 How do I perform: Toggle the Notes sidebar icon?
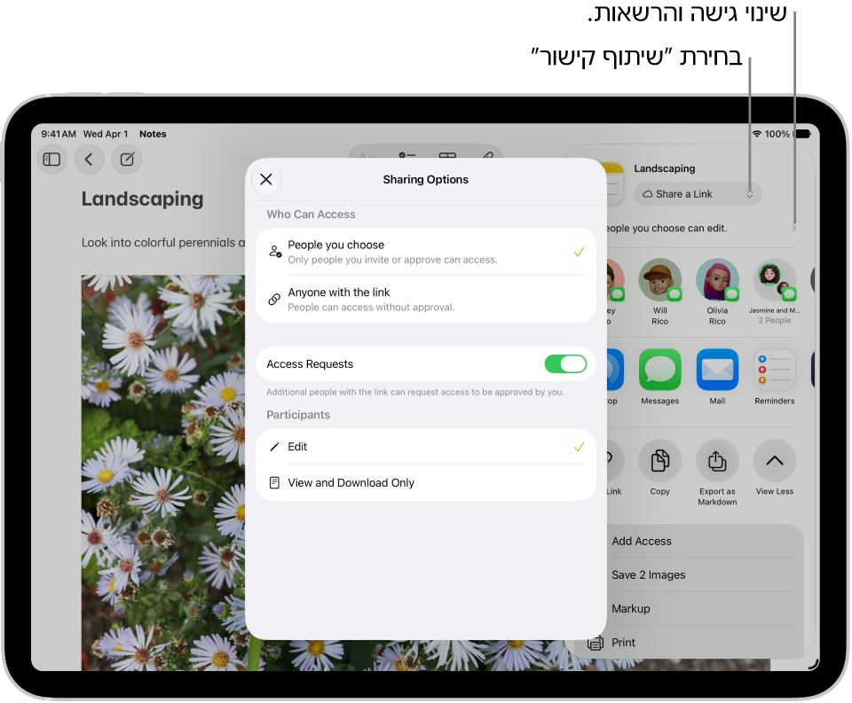[51, 160]
